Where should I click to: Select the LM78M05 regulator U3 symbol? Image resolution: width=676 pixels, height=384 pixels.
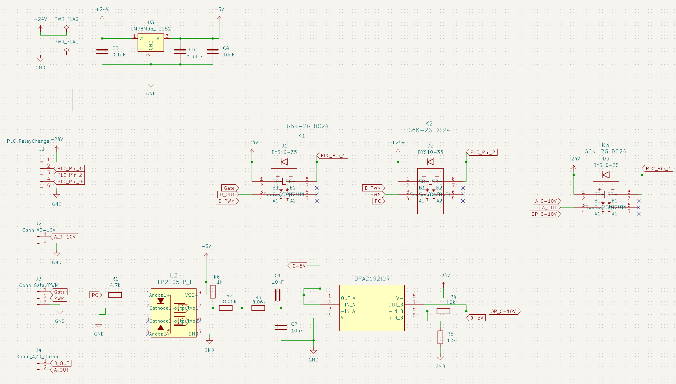coord(151,43)
